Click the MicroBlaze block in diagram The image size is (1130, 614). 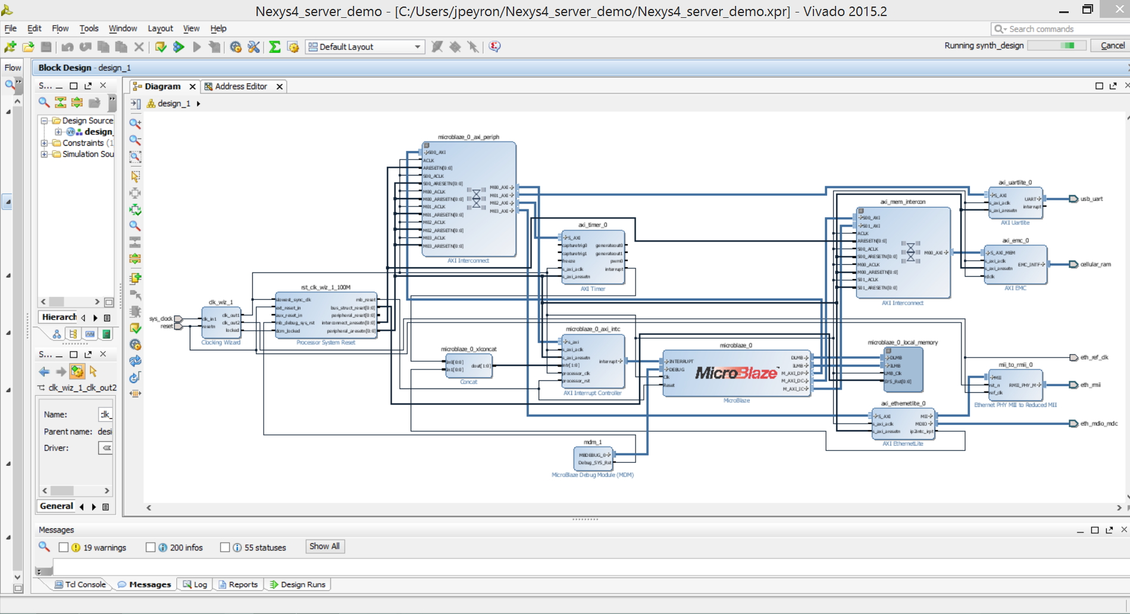[737, 373]
